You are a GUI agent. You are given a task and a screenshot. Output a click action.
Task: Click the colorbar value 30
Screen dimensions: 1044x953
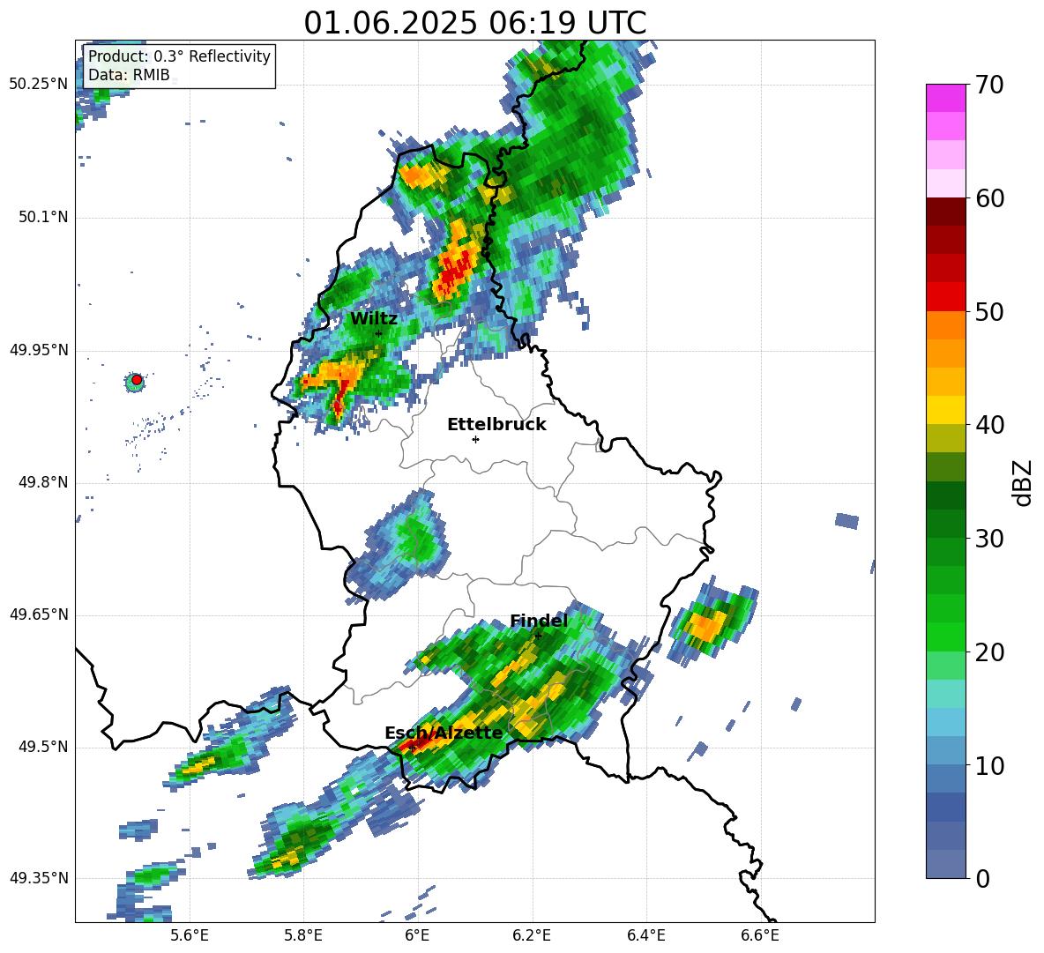click(x=989, y=539)
